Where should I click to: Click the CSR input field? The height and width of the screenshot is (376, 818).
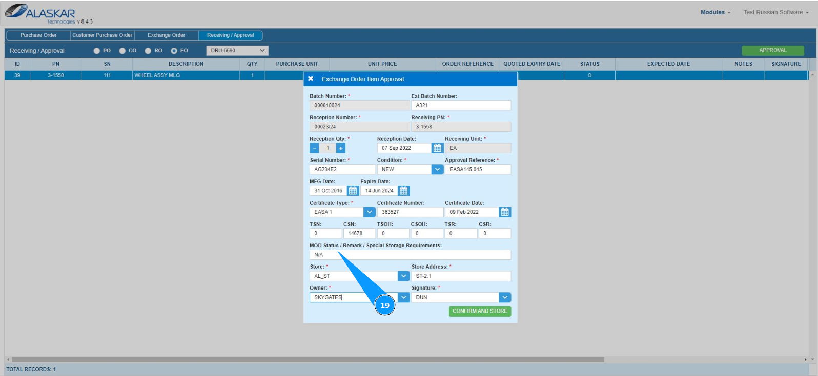(x=495, y=234)
